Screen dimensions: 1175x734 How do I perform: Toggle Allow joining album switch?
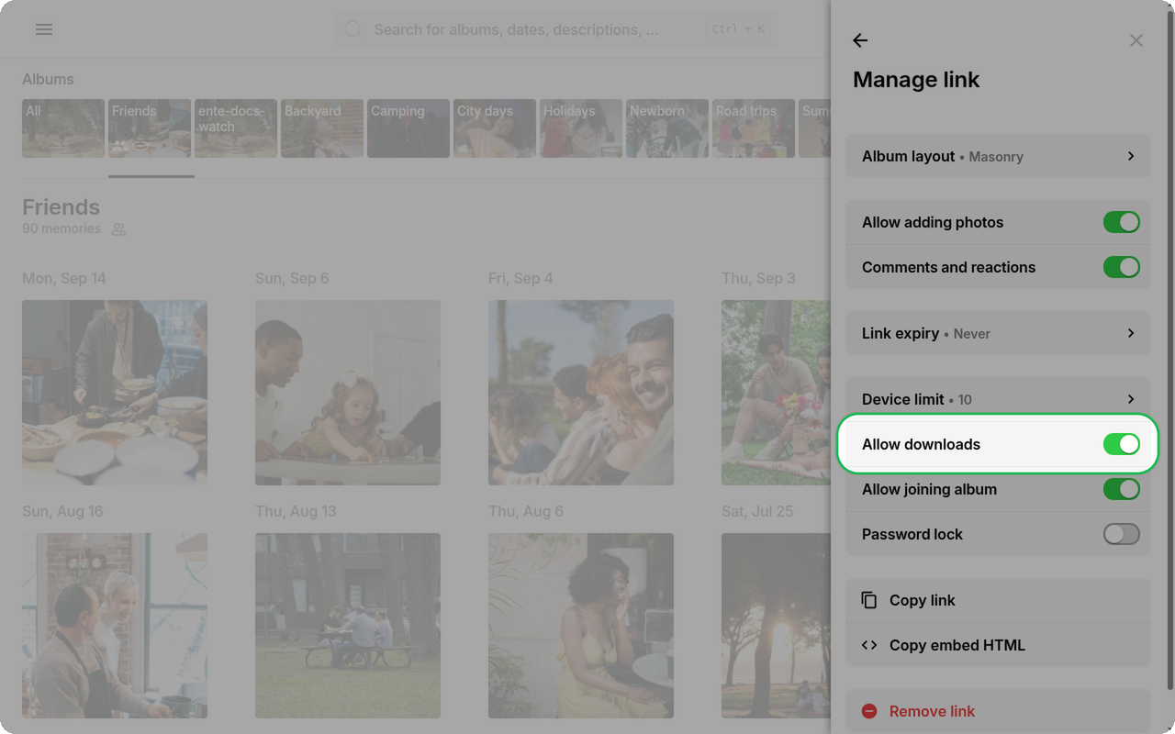[1122, 489]
